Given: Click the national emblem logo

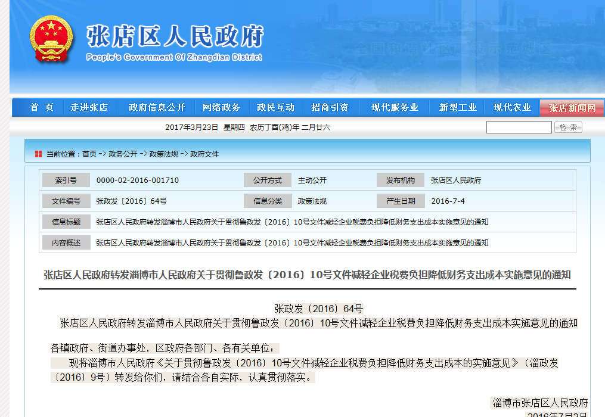Looking at the screenshot, I should tap(52, 39).
